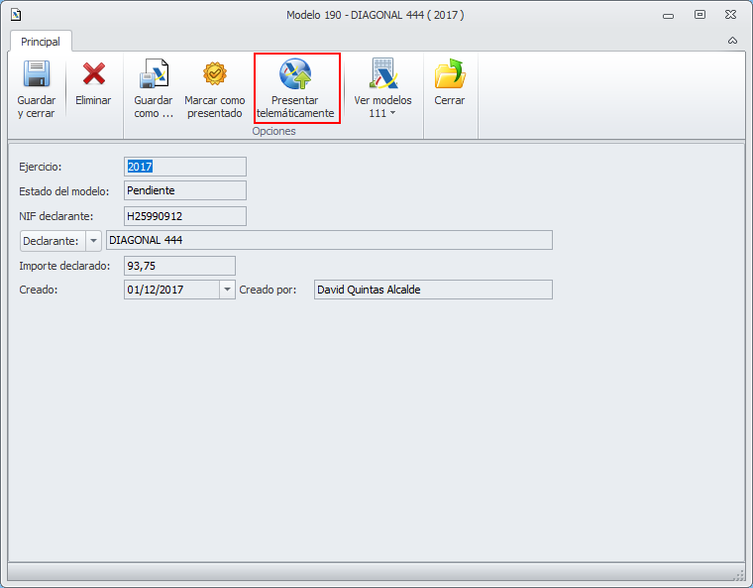Image resolution: width=753 pixels, height=588 pixels.
Task: Click Marcar como presentado seal icon
Action: click(215, 73)
